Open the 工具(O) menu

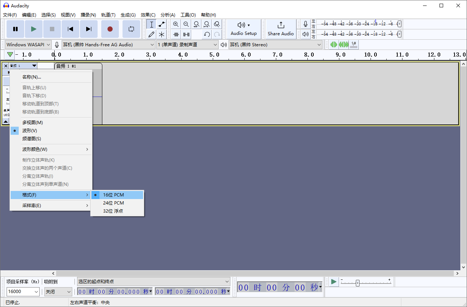coord(188,15)
